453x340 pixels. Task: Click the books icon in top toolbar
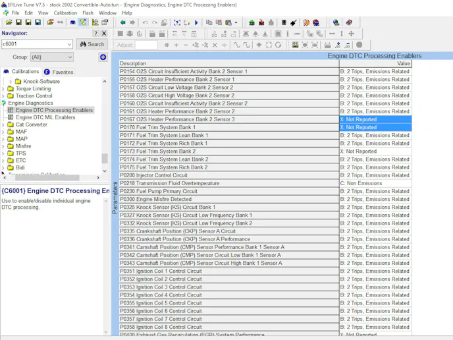coord(349,22)
